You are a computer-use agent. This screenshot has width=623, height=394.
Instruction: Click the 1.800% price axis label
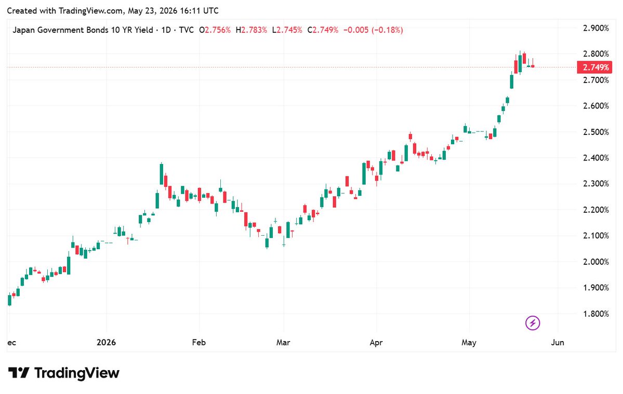click(x=596, y=314)
